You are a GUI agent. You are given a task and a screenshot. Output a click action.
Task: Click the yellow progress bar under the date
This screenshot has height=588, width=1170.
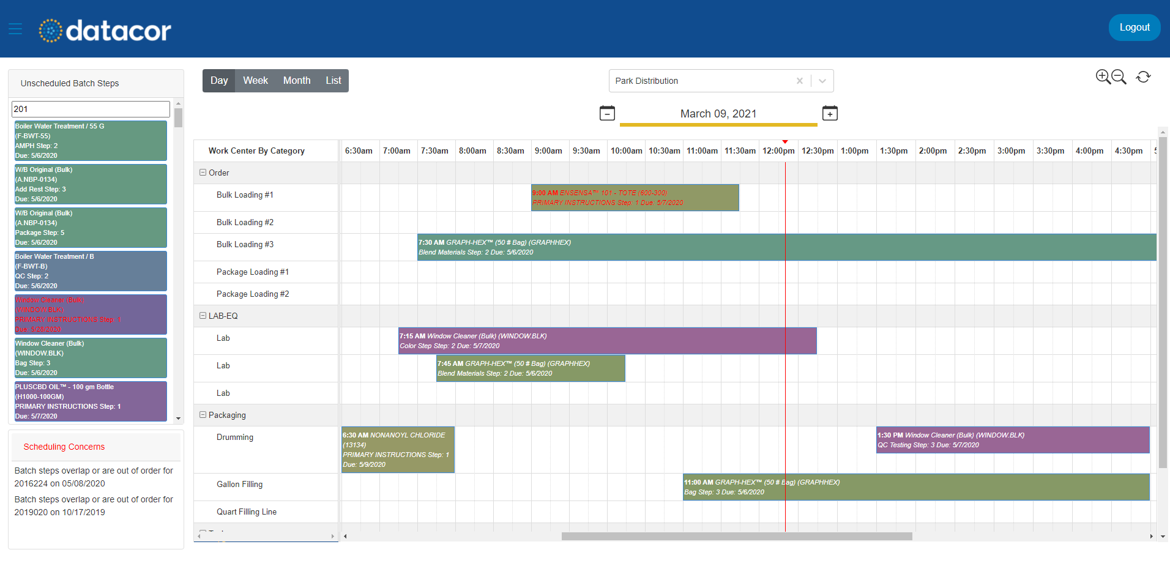click(718, 125)
